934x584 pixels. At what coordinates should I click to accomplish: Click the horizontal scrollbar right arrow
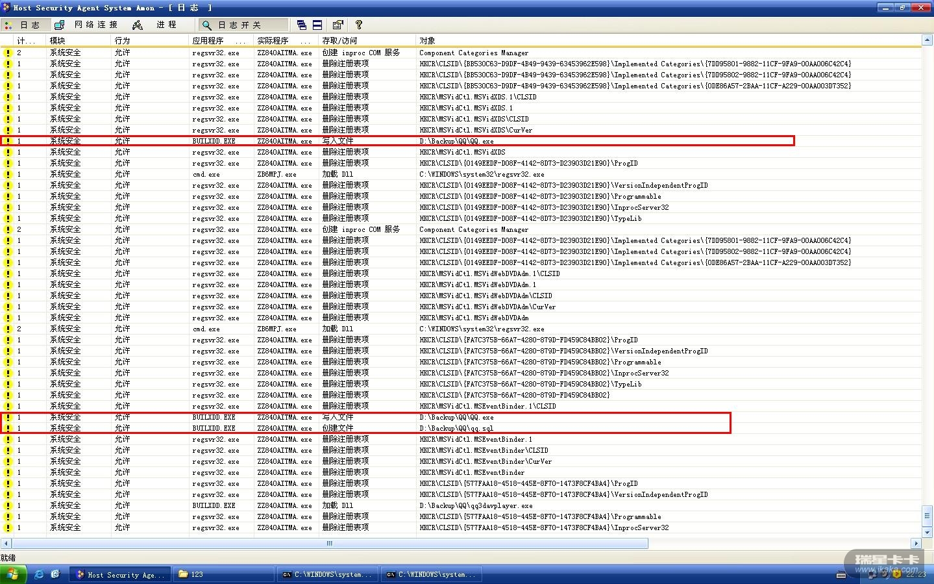916,543
